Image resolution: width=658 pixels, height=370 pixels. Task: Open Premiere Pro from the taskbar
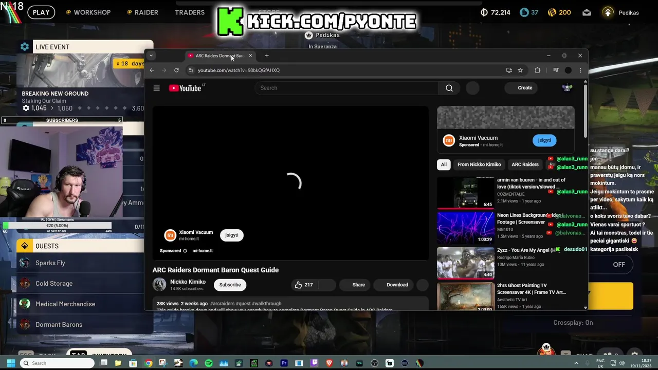coord(284,363)
